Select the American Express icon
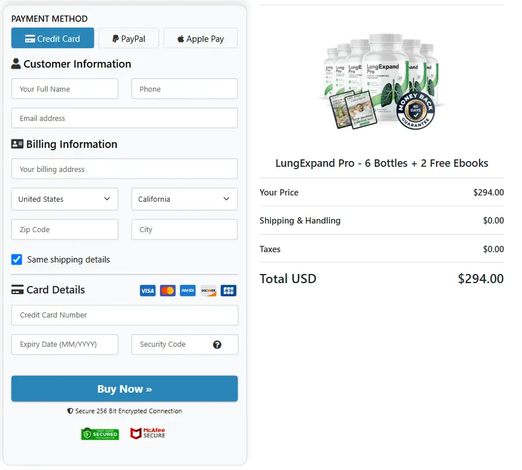Viewport: 522px width, 470px height. click(x=187, y=291)
